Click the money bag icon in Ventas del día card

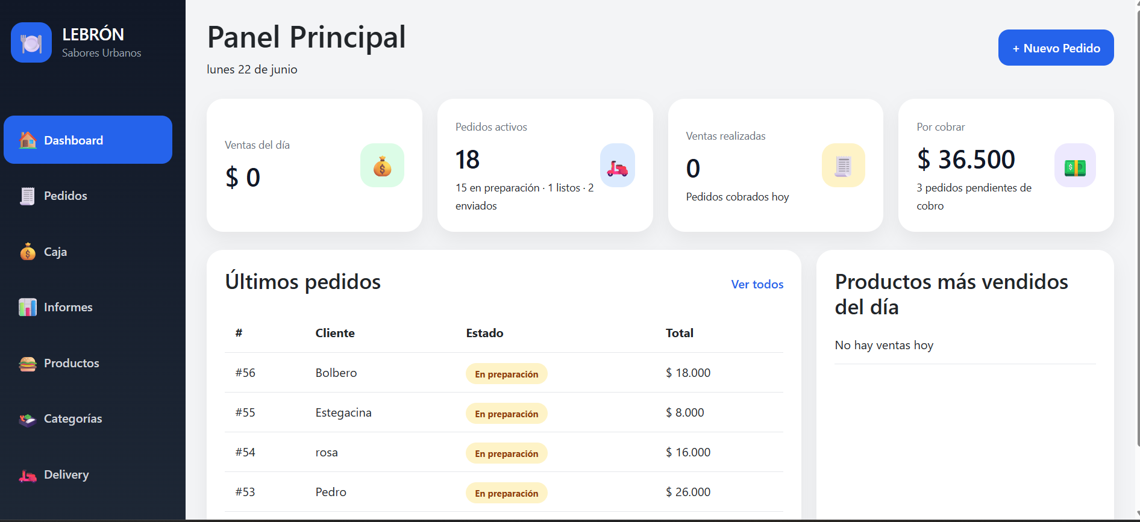[382, 166]
